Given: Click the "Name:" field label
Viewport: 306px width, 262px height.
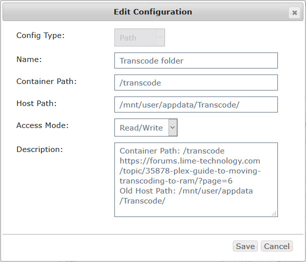Looking at the screenshot, I should (x=29, y=59).
